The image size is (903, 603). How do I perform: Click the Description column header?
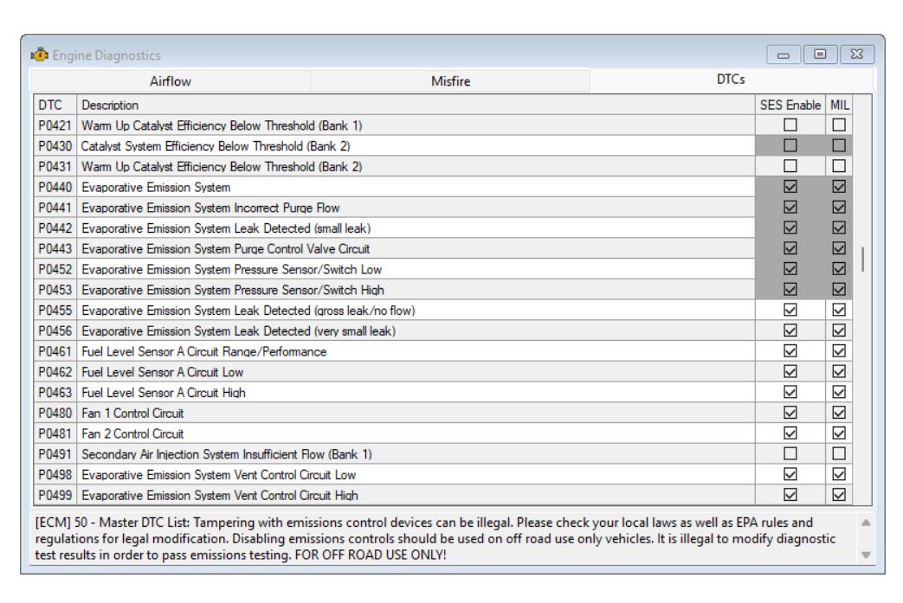coord(416,105)
